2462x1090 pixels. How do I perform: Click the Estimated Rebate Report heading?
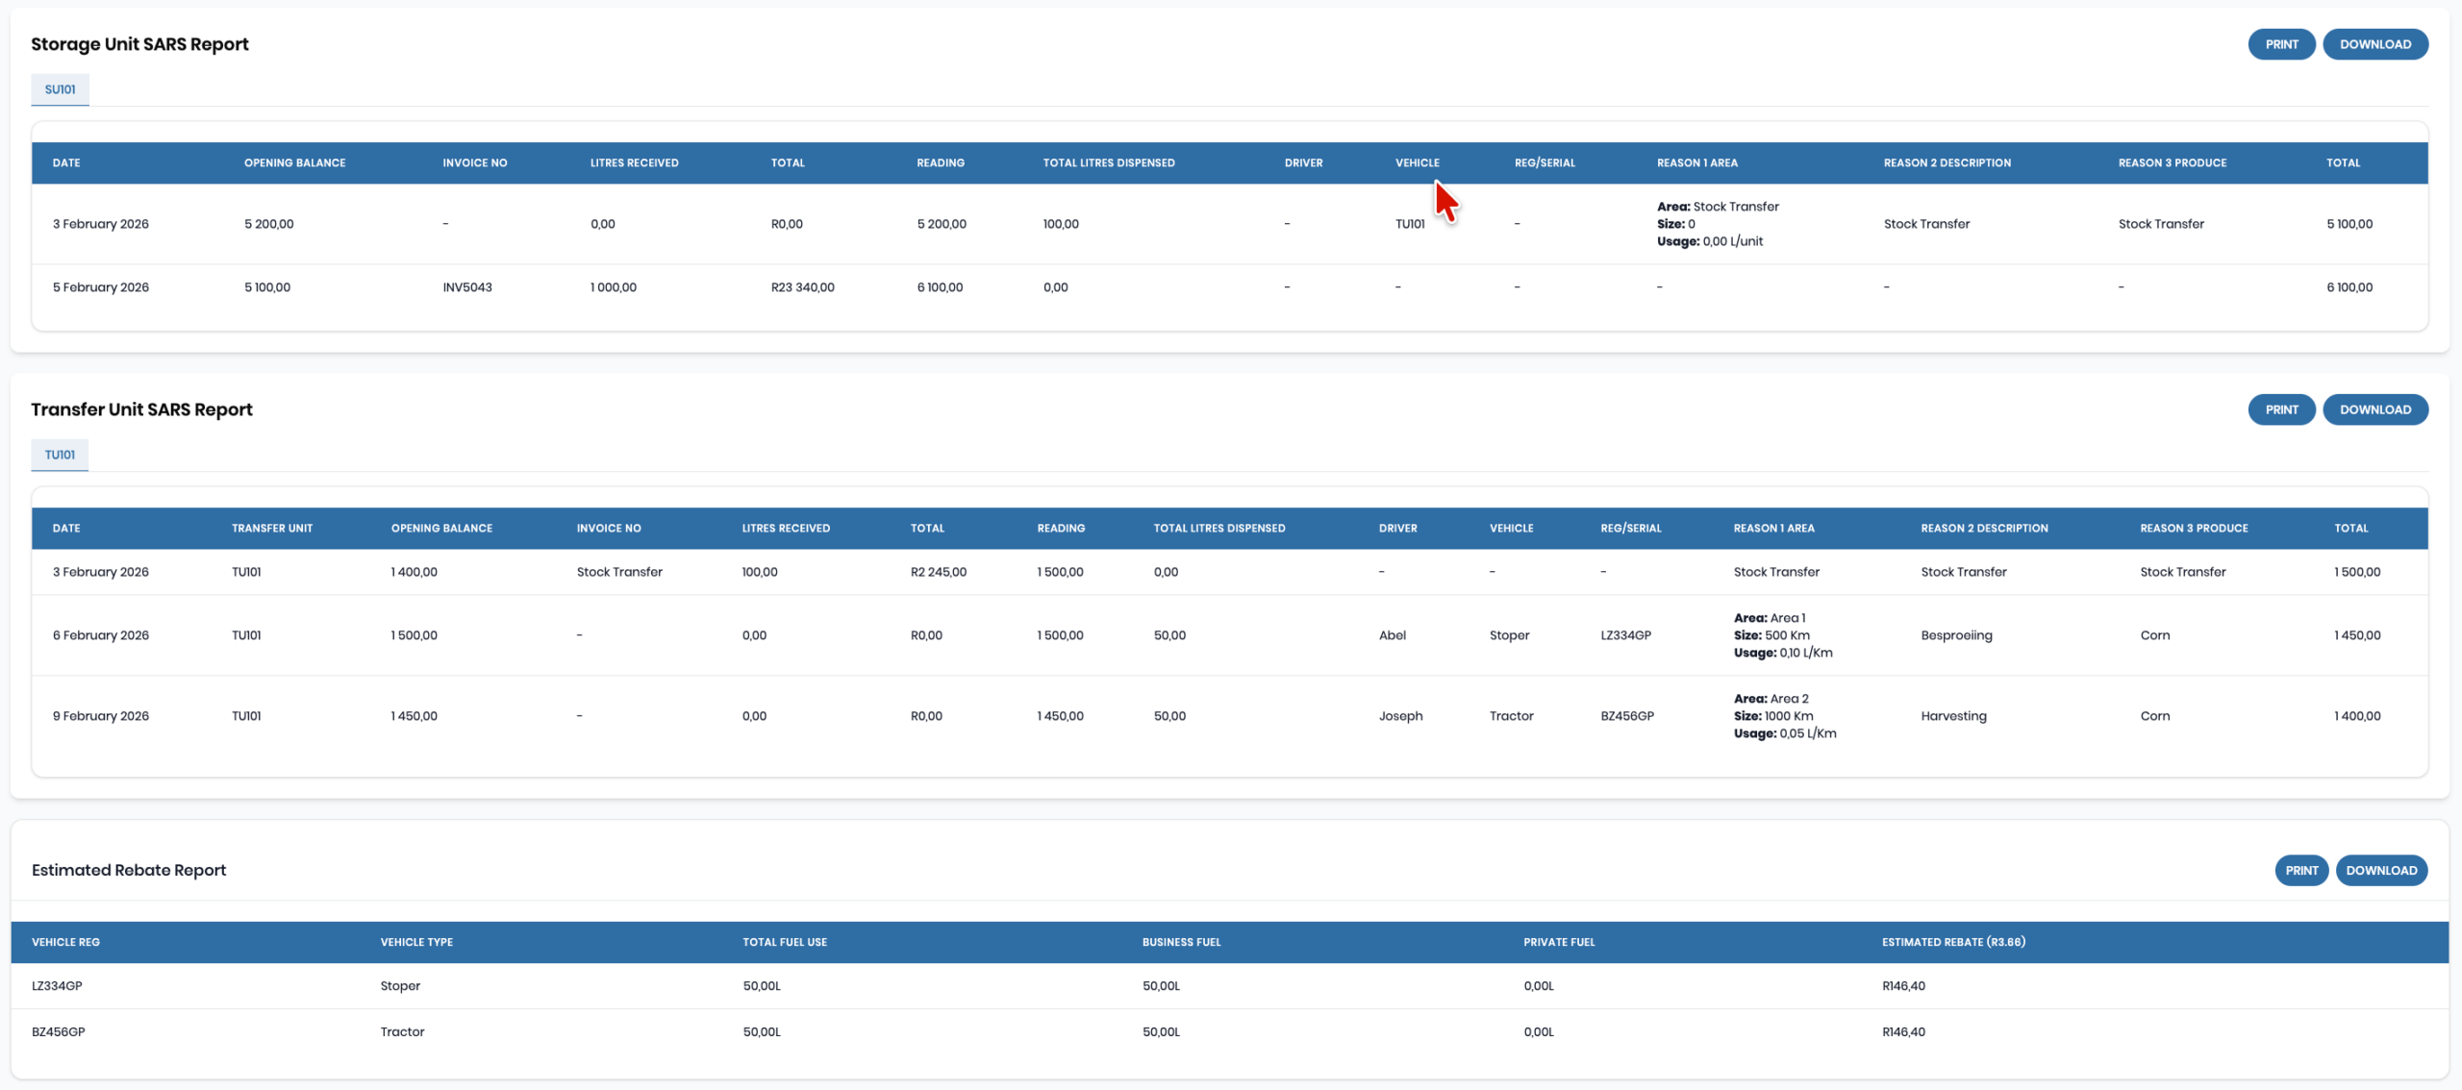pos(129,871)
